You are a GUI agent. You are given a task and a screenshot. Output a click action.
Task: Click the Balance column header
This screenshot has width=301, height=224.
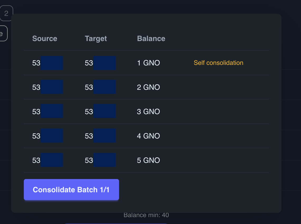[x=151, y=39]
